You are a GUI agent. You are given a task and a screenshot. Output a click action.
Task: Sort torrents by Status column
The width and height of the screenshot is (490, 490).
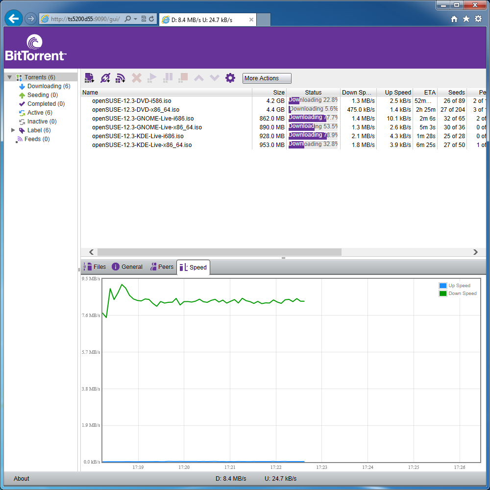313,92
